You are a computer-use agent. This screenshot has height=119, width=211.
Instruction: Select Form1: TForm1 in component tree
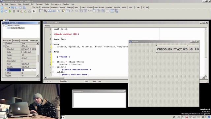click(x=14, y=25)
